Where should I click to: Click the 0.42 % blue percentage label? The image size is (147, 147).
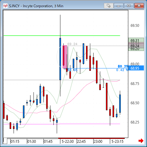(x=122, y=70)
